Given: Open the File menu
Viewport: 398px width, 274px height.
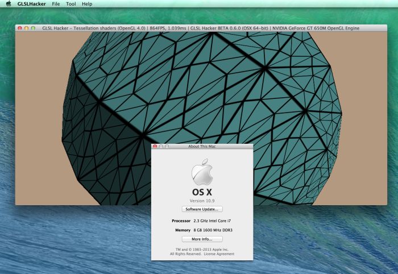Looking at the screenshot, I should (56, 4).
